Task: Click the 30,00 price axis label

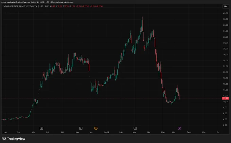Action: tap(226, 43)
